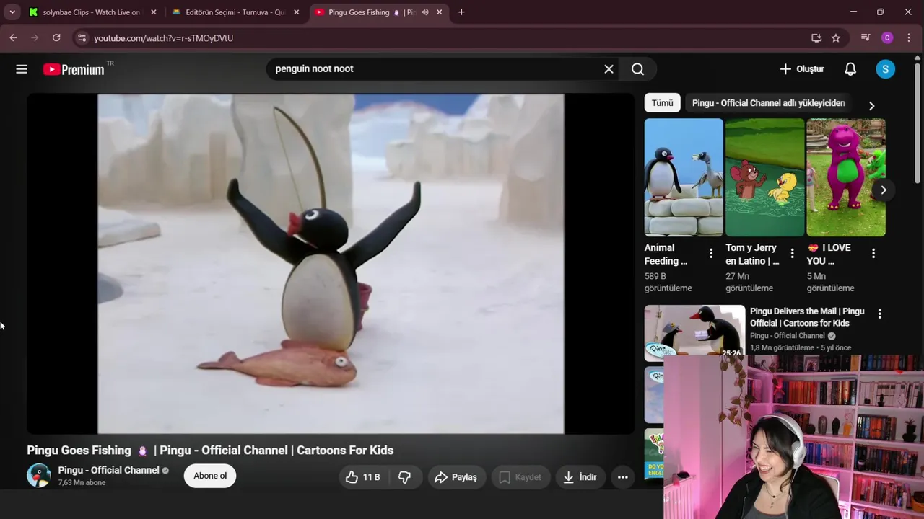The image size is (924, 519).
Task: Select Pingu - Official Channel uploads chip
Action: pos(768,103)
